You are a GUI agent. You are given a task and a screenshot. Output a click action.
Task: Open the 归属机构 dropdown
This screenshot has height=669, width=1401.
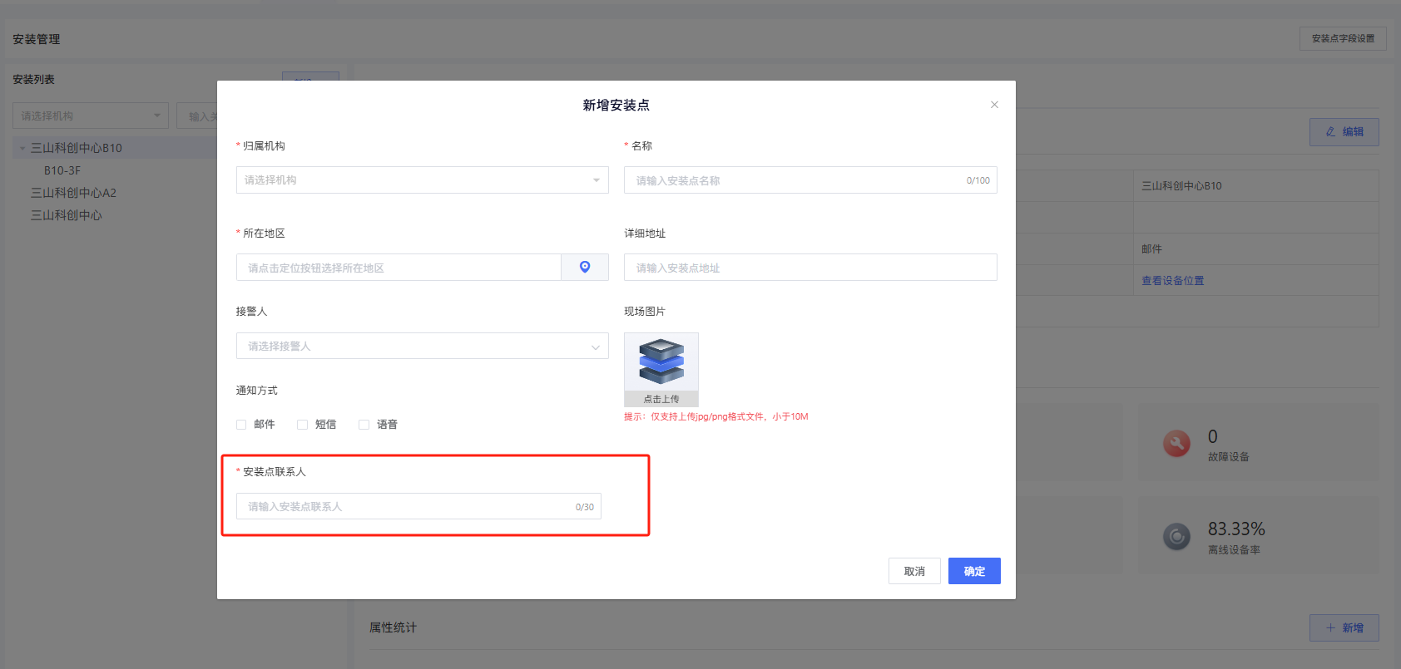[x=422, y=180]
